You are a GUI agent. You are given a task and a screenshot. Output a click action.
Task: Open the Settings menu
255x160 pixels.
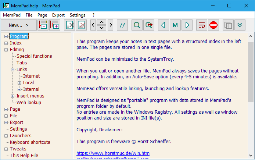click(78, 15)
